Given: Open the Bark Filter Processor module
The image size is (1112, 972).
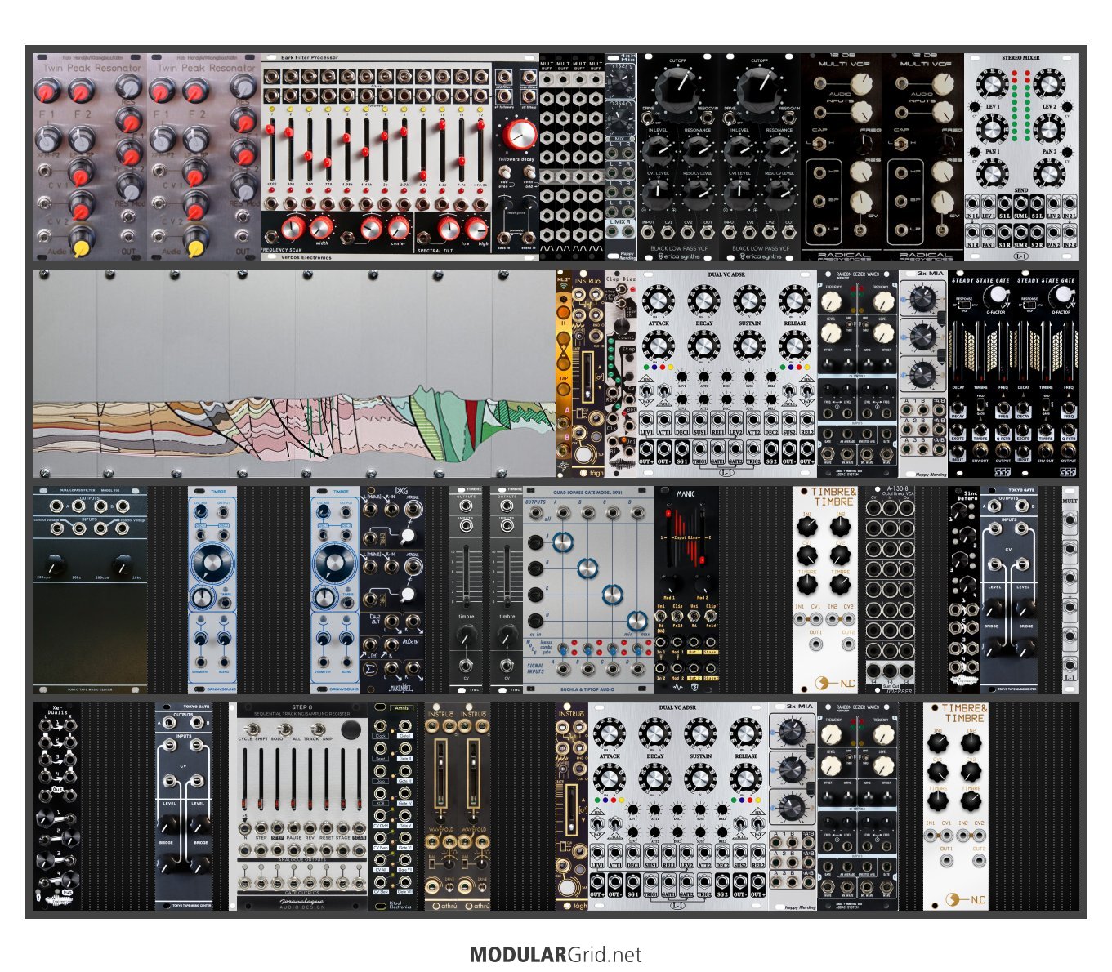Looking at the screenshot, I should click(400, 157).
